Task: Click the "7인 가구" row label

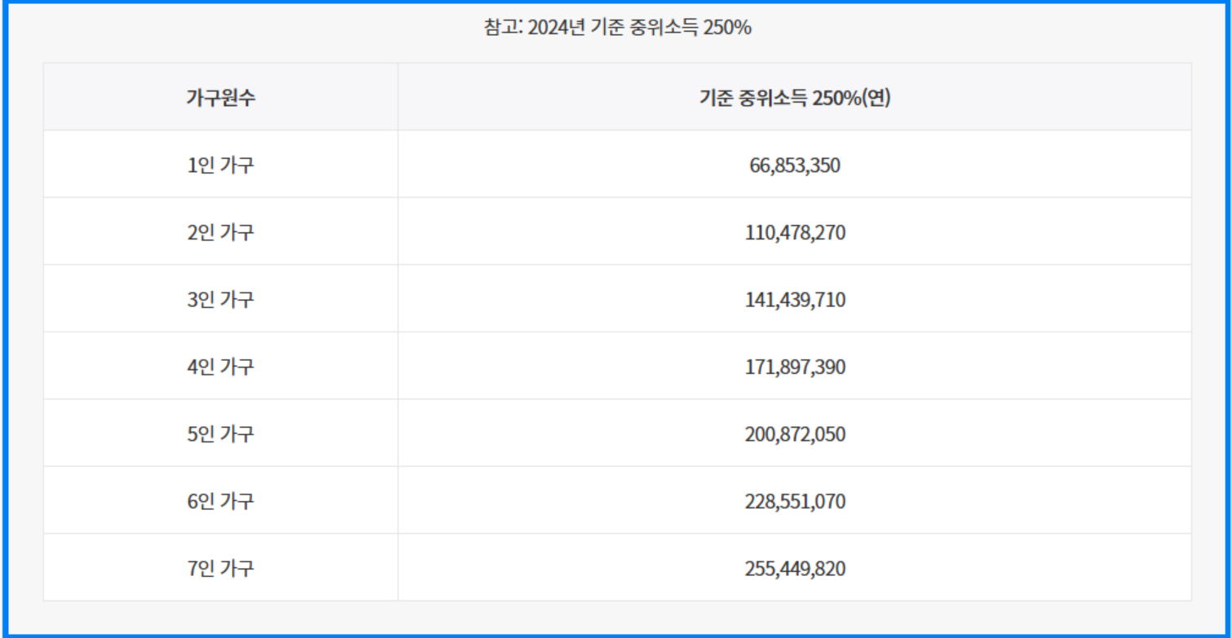Action: pos(220,569)
